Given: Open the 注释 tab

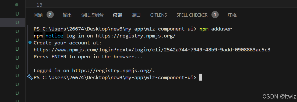Looking at the screenshot, I should [232, 15].
